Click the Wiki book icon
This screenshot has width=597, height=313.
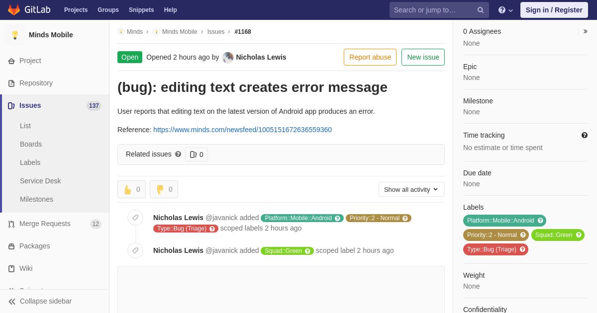click(x=11, y=268)
